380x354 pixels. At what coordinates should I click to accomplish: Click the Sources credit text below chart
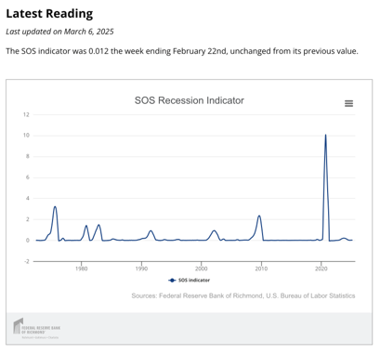point(243,295)
